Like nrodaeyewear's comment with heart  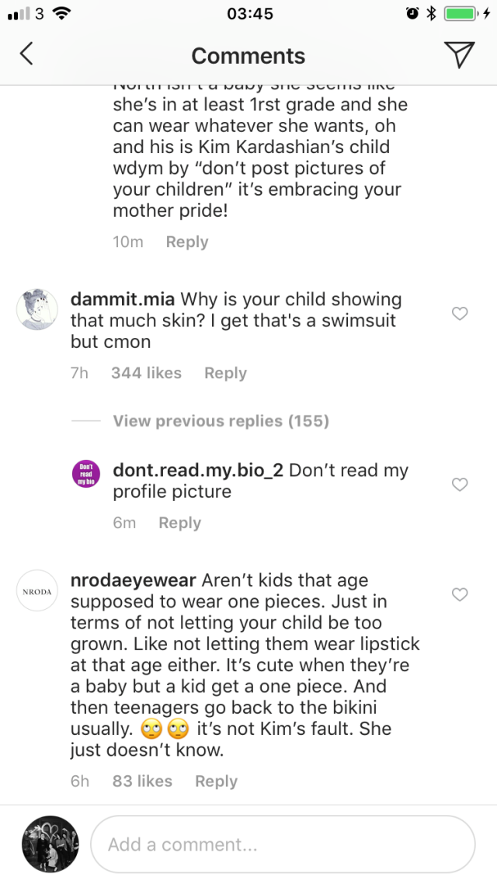pos(460,594)
